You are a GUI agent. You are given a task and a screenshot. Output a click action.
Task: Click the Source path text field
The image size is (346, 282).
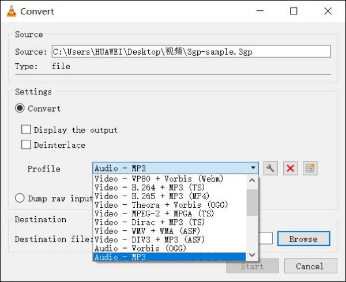[191, 52]
